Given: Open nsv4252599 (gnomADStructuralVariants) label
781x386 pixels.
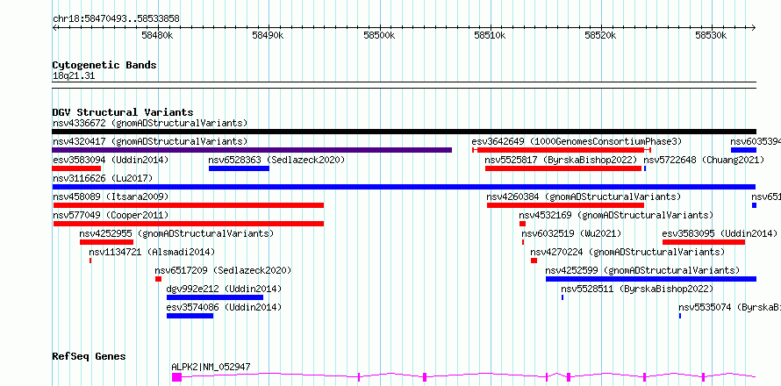Looking at the screenshot, I should [x=642, y=270].
